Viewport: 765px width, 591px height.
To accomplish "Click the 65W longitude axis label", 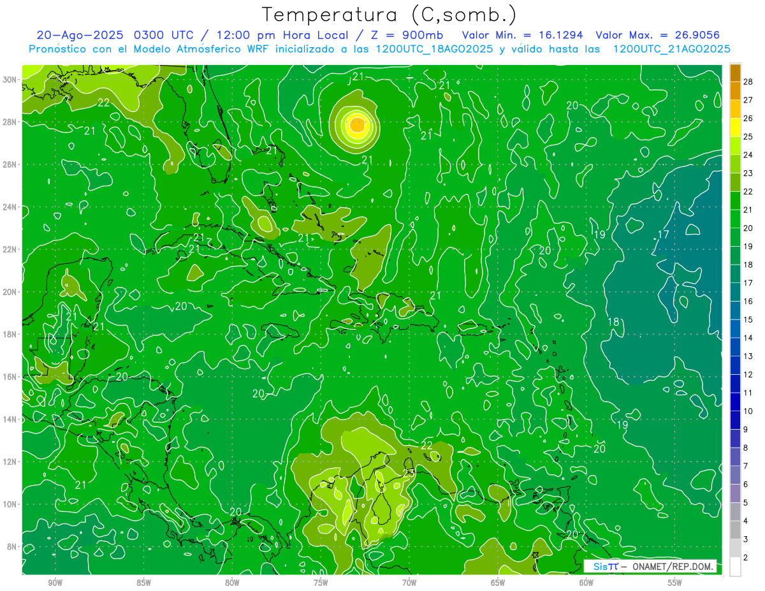I will tap(498, 582).
